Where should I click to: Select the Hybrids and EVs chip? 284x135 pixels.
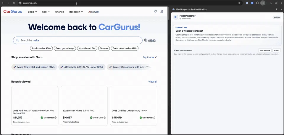(87, 48)
